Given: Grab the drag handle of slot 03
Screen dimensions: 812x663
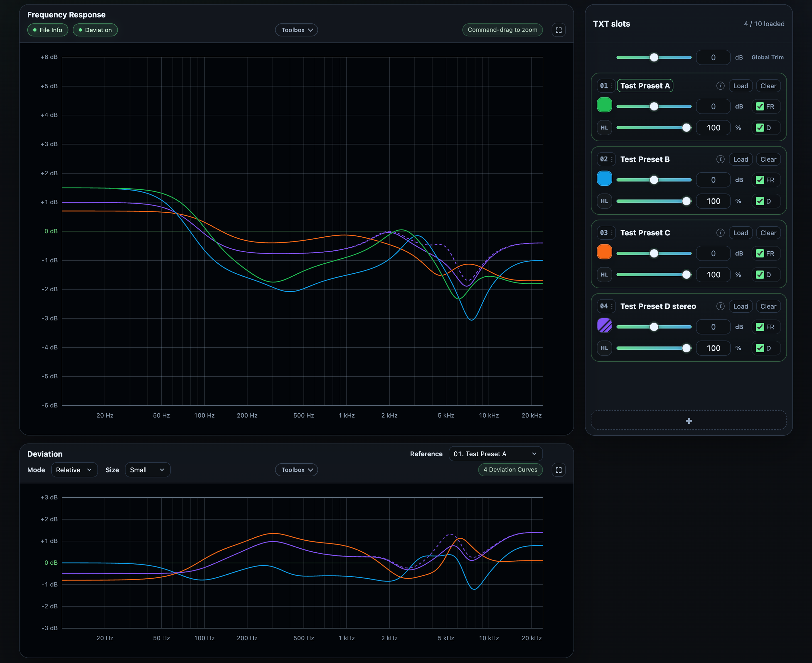Looking at the screenshot, I should (612, 233).
